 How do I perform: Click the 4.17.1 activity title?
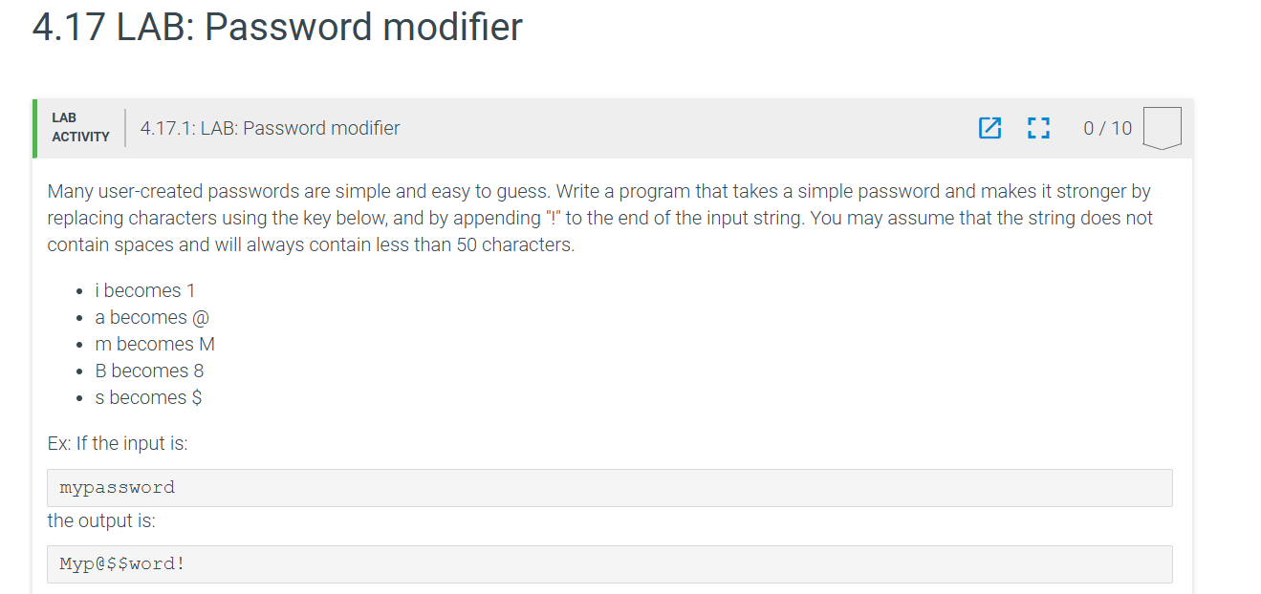(x=270, y=127)
